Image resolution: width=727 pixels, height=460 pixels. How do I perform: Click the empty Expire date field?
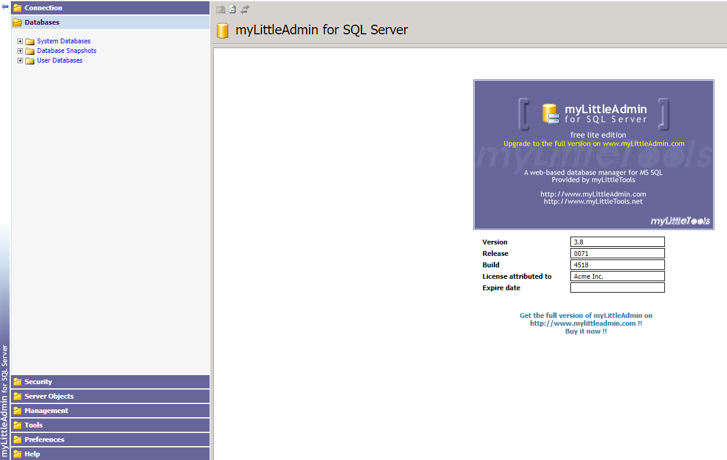point(617,288)
